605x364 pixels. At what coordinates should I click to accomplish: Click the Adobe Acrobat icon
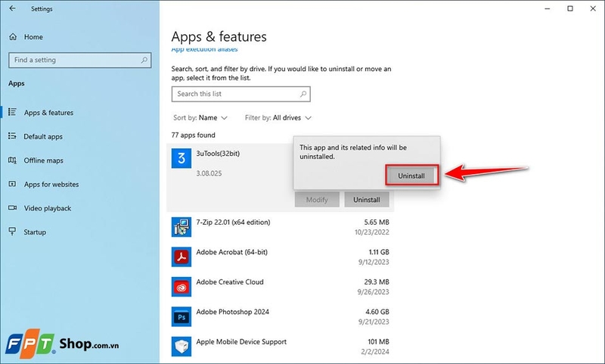tap(181, 257)
